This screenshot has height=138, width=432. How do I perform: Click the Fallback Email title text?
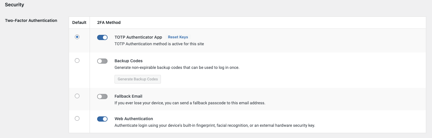click(x=128, y=96)
